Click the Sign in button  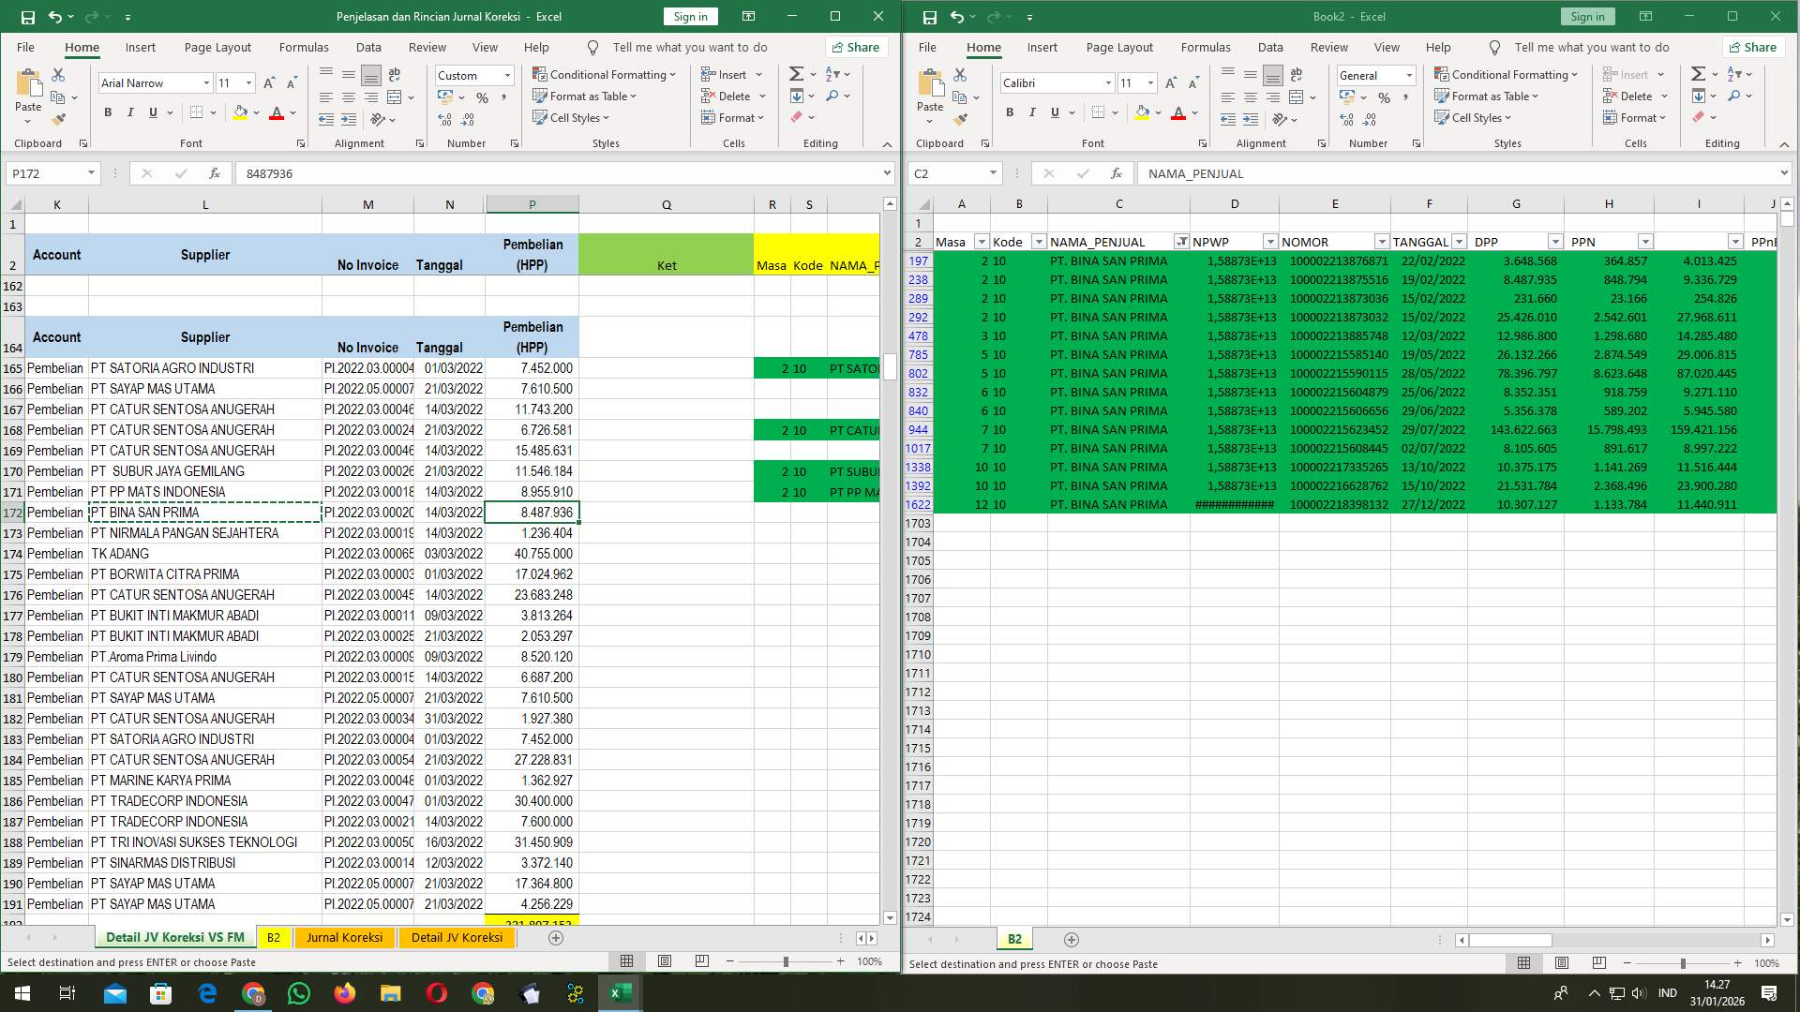tap(690, 16)
